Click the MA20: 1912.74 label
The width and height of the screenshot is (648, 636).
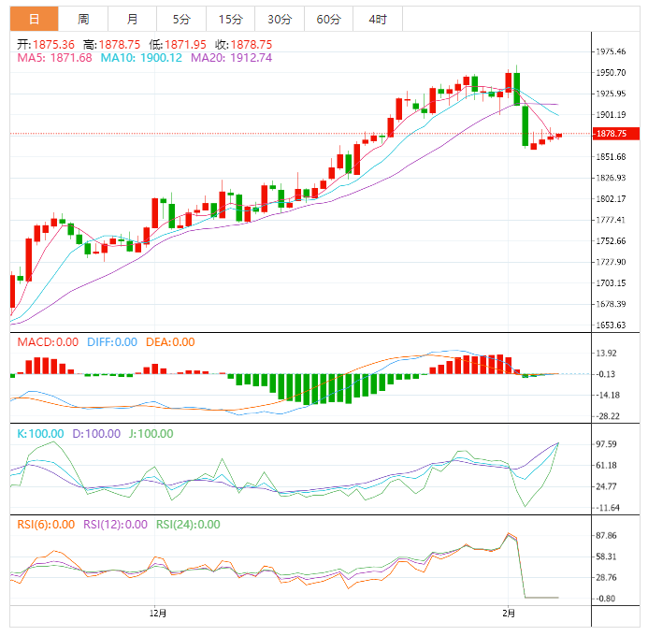232,57
